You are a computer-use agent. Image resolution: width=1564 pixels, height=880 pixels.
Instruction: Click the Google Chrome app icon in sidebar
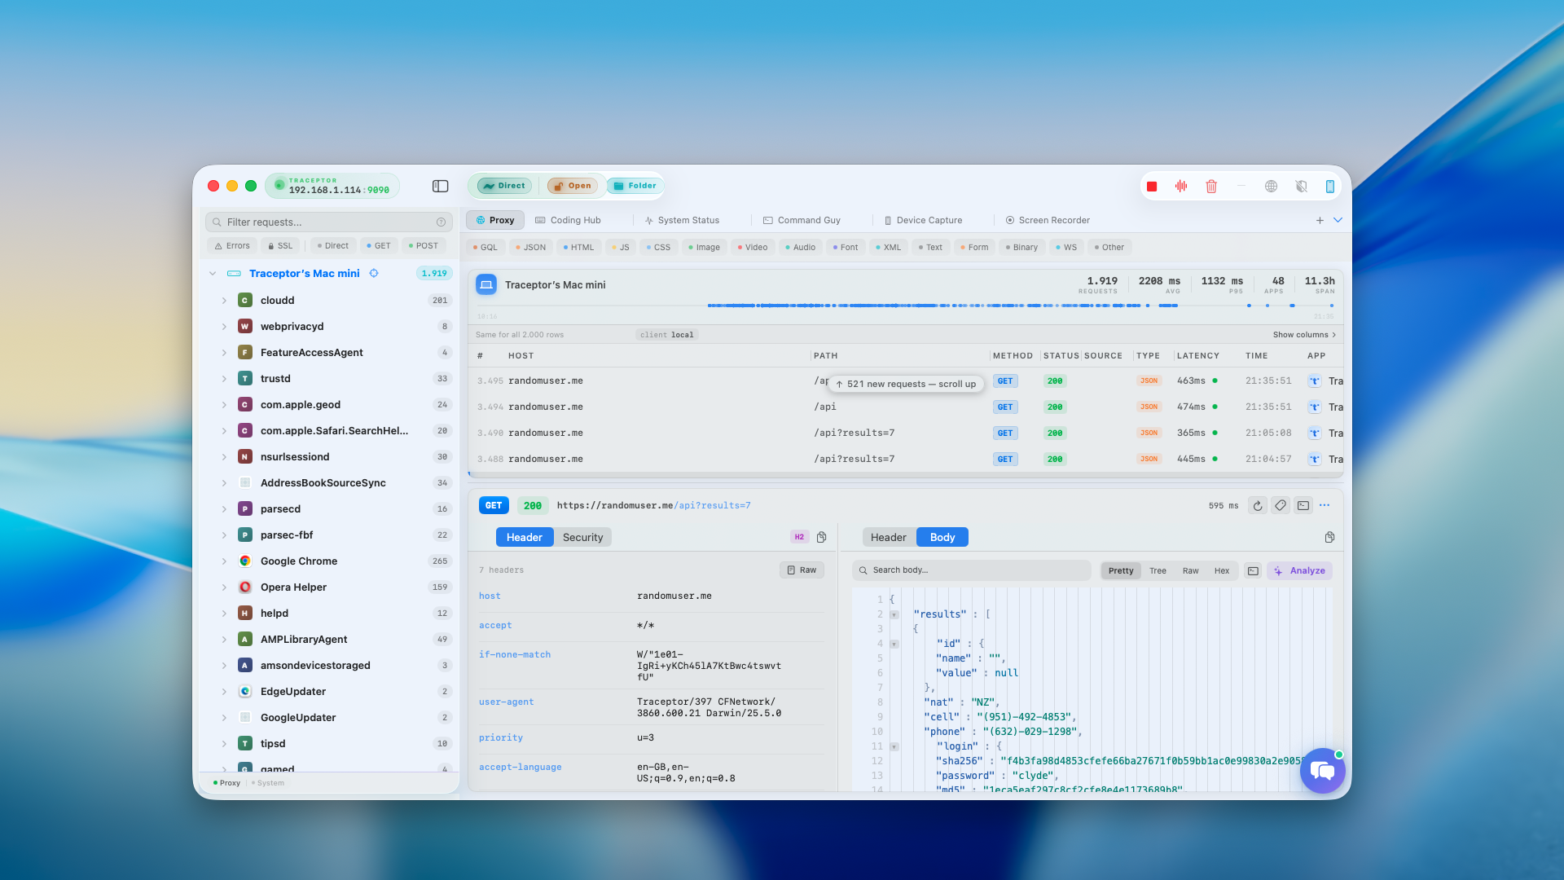coord(245,561)
